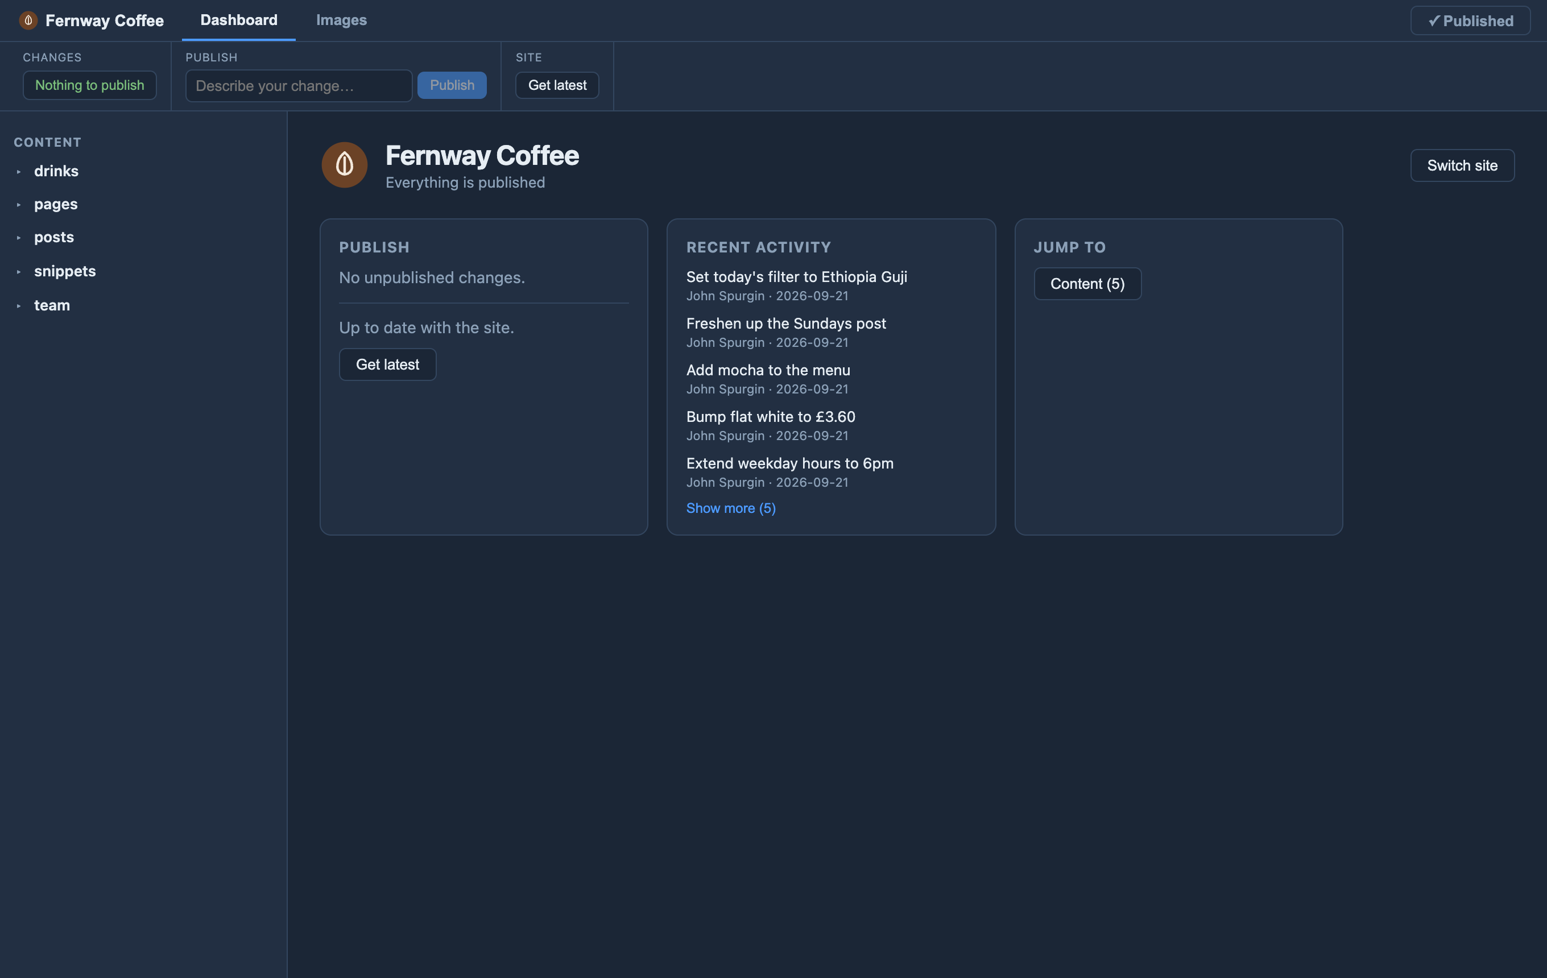Click the Fernway Coffee title in top bar
The image size is (1547, 978).
[x=105, y=20]
